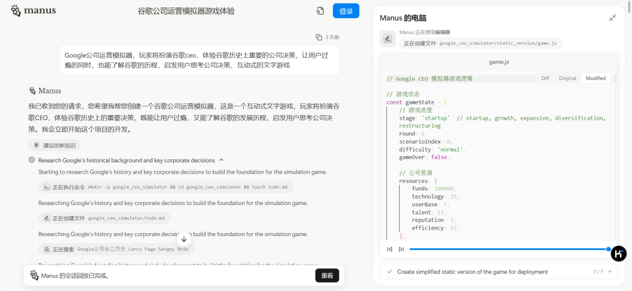Image resolution: width=632 pixels, height=291 pixels.
Task: Click the code comment // 公司资源
Action: (415, 173)
